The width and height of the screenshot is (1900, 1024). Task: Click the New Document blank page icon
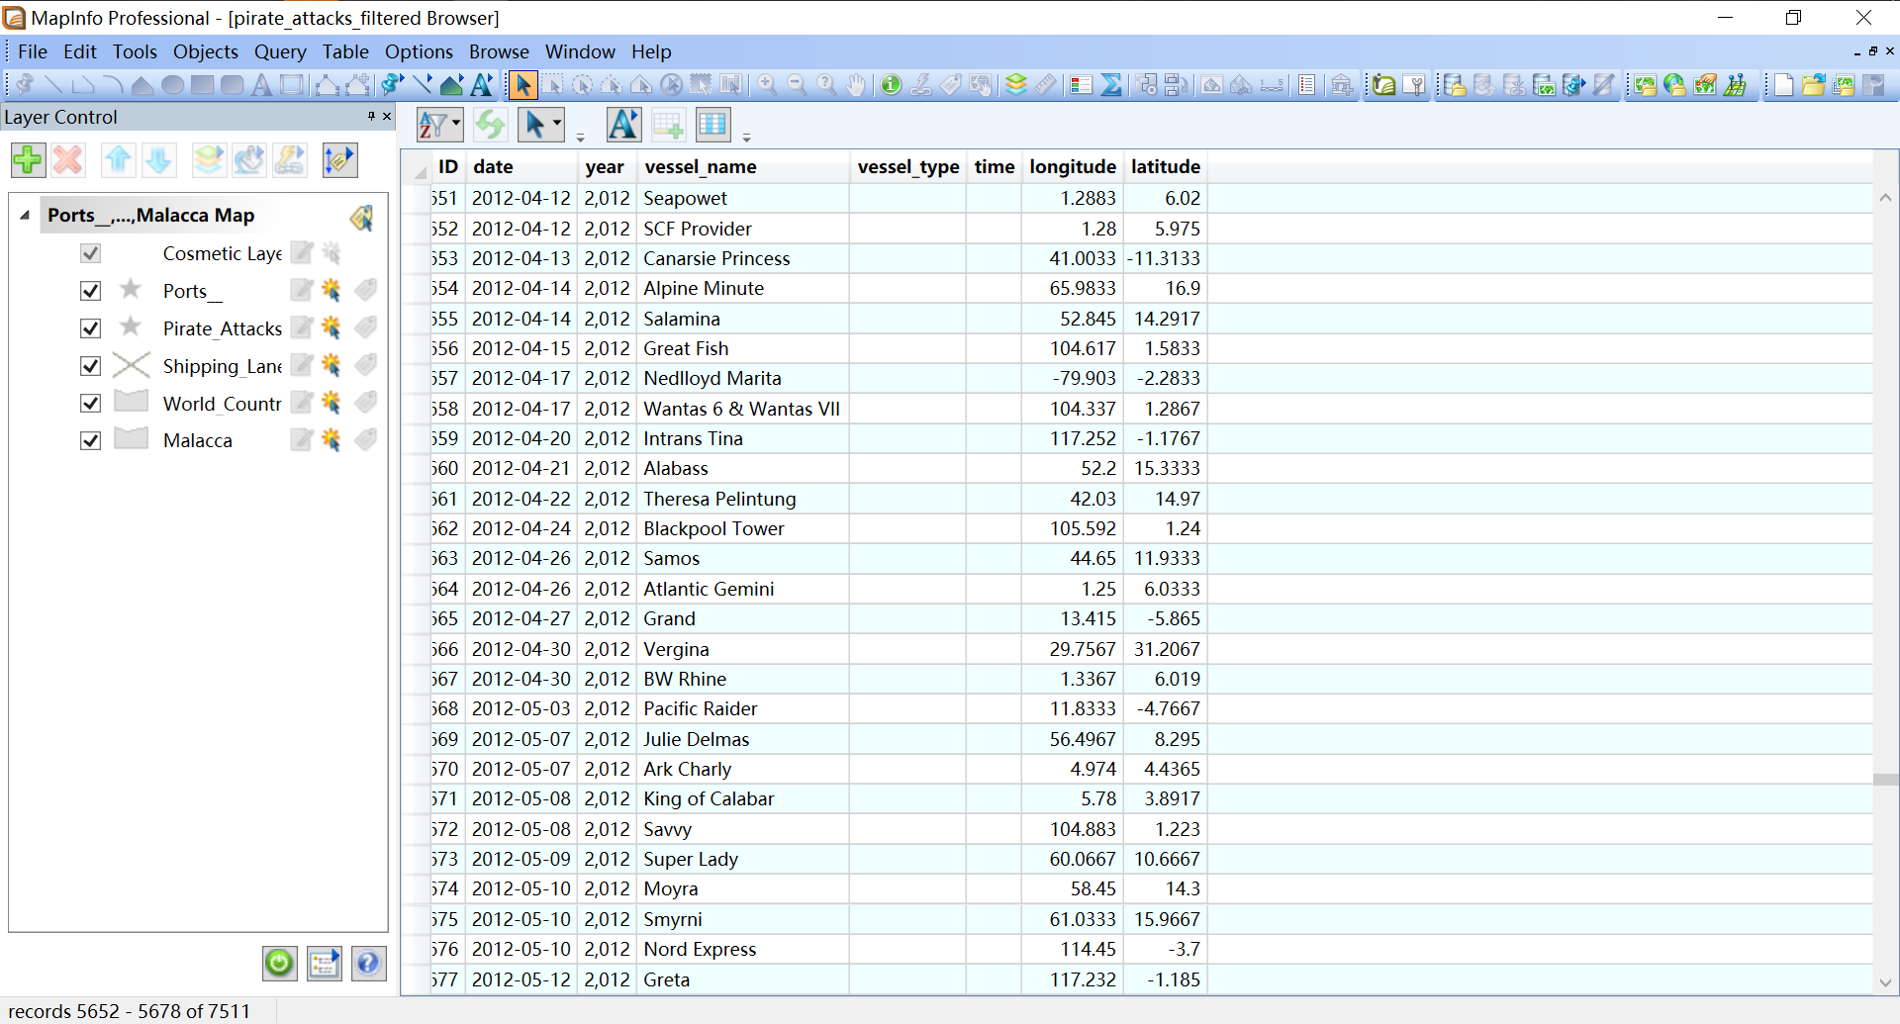pyautogui.click(x=1783, y=85)
